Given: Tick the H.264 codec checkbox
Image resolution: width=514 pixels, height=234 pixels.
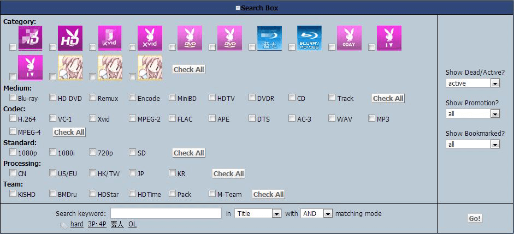Looking at the screenshot, I should (x=13, y=118).
